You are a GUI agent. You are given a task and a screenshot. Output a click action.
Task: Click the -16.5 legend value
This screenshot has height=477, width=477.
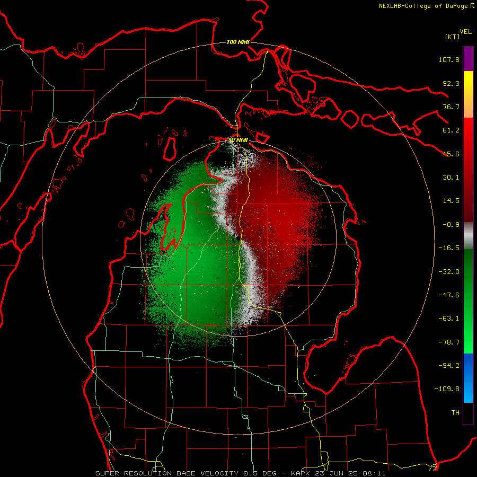pyautogui.click(x=449, y=248)
